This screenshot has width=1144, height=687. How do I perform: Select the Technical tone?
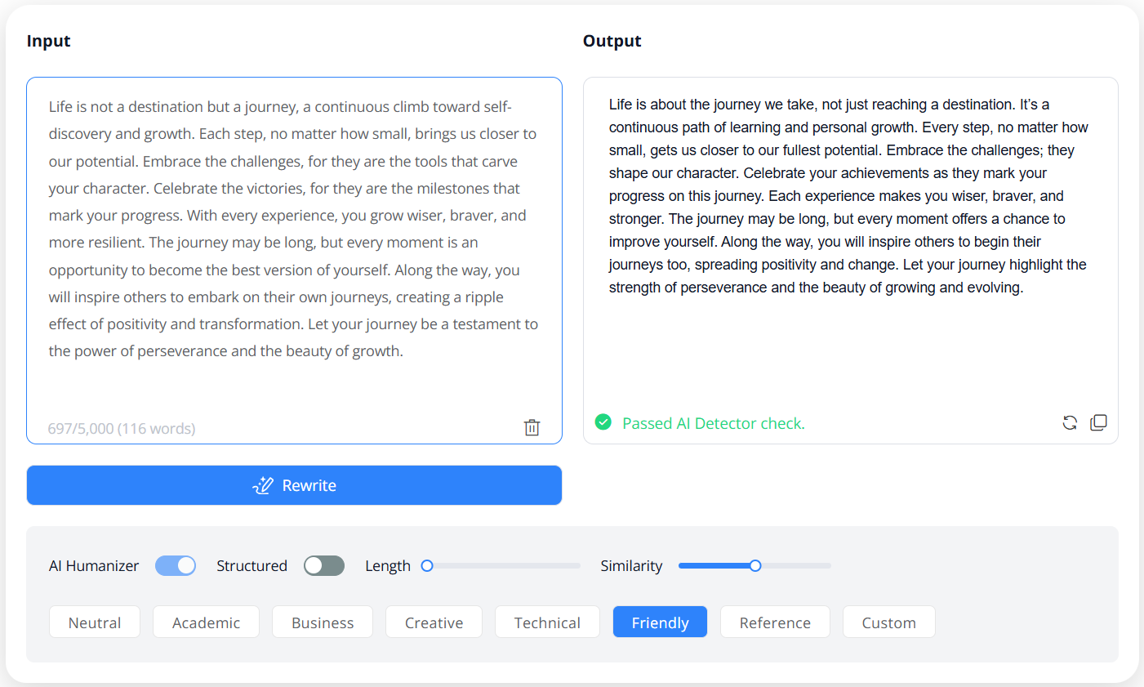pos(547,622)
